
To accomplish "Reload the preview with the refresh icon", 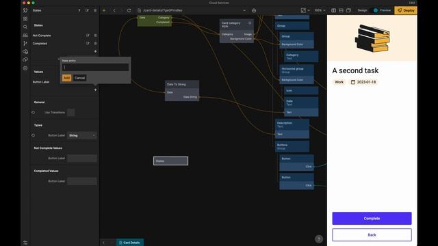I will (x=129, y=10).
